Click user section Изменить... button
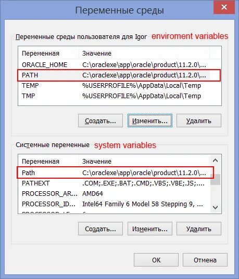 150,121
